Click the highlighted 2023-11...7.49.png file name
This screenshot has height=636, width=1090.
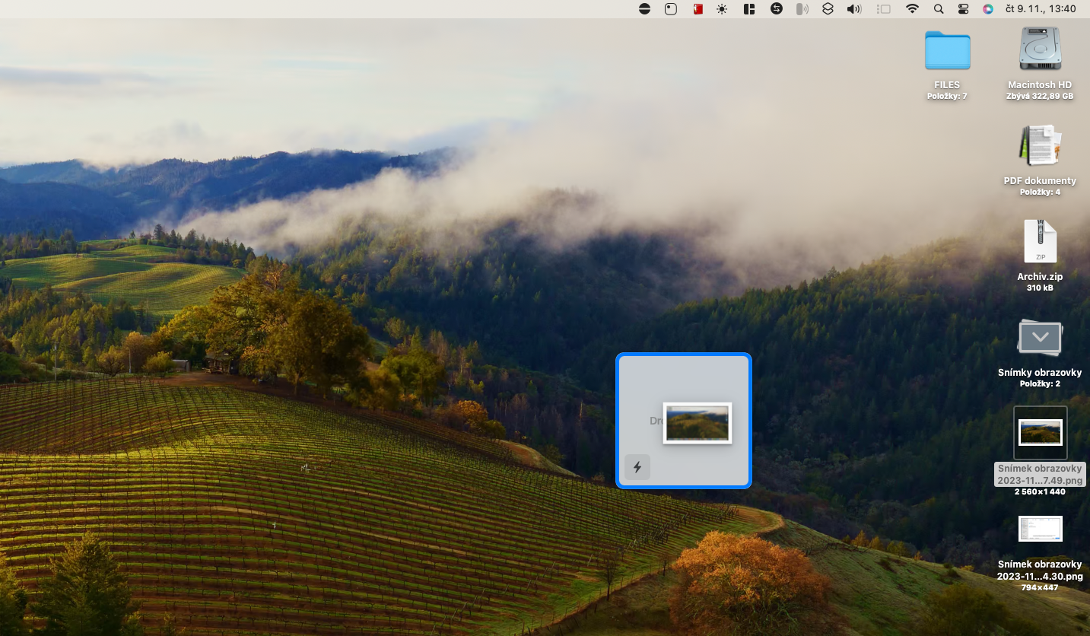pyautogui.click(x=1040, y=474)
